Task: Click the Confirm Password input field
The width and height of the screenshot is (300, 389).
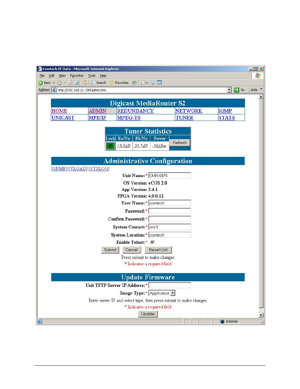Action: [x=170, y=219]
